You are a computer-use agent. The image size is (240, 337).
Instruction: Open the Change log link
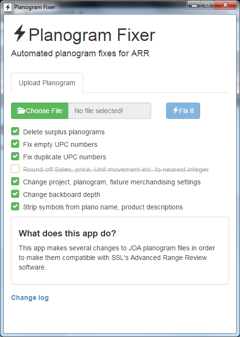(x=30, y=298)
